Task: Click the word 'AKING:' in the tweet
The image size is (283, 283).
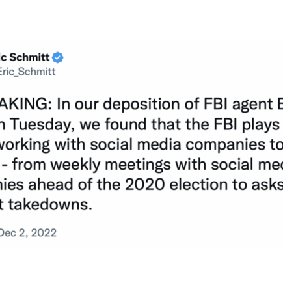Action: 25,104
